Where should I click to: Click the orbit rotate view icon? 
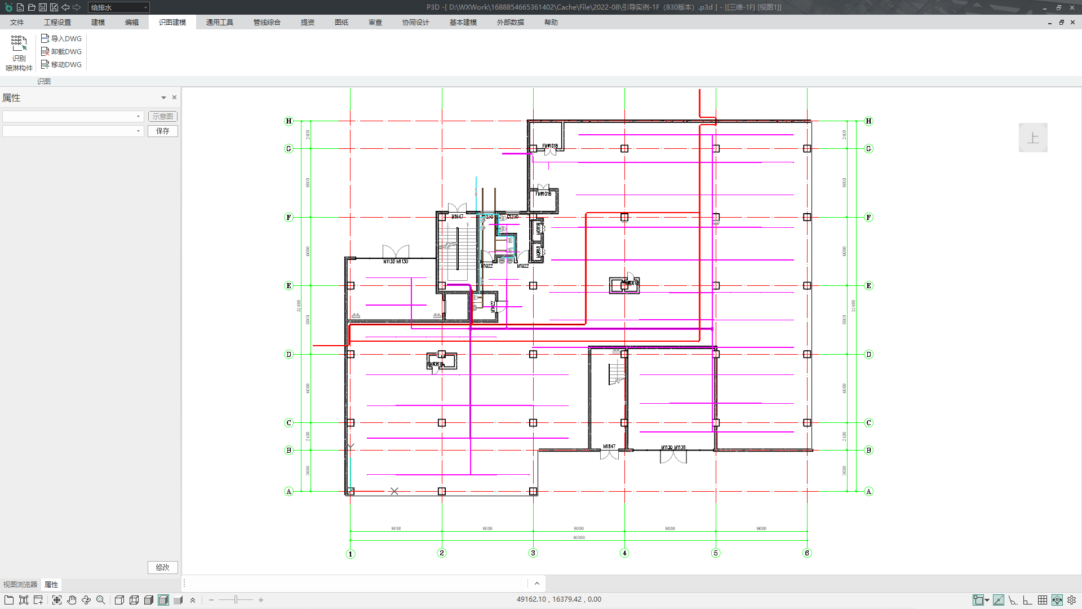86,600
